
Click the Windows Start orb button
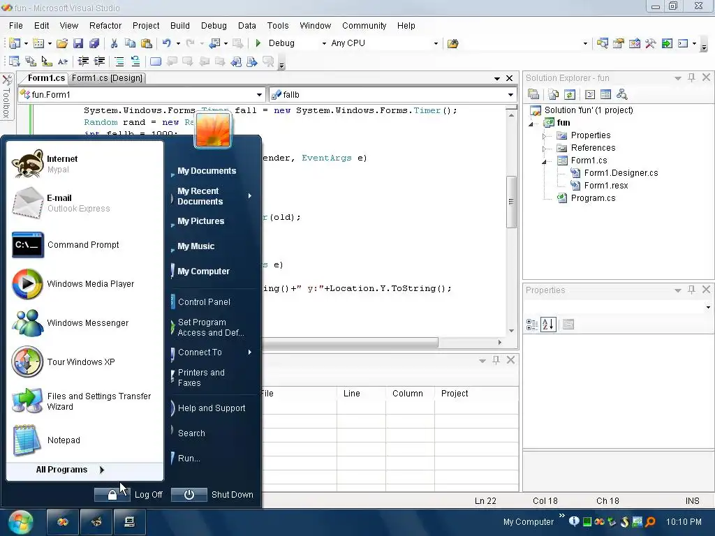click(x=20, y=522)
